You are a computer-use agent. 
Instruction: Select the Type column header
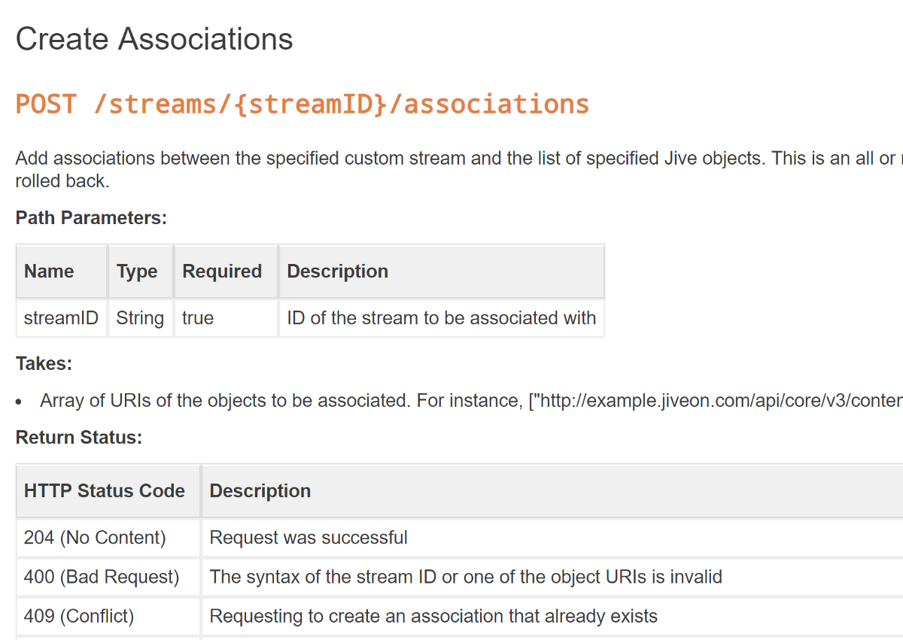137,271
